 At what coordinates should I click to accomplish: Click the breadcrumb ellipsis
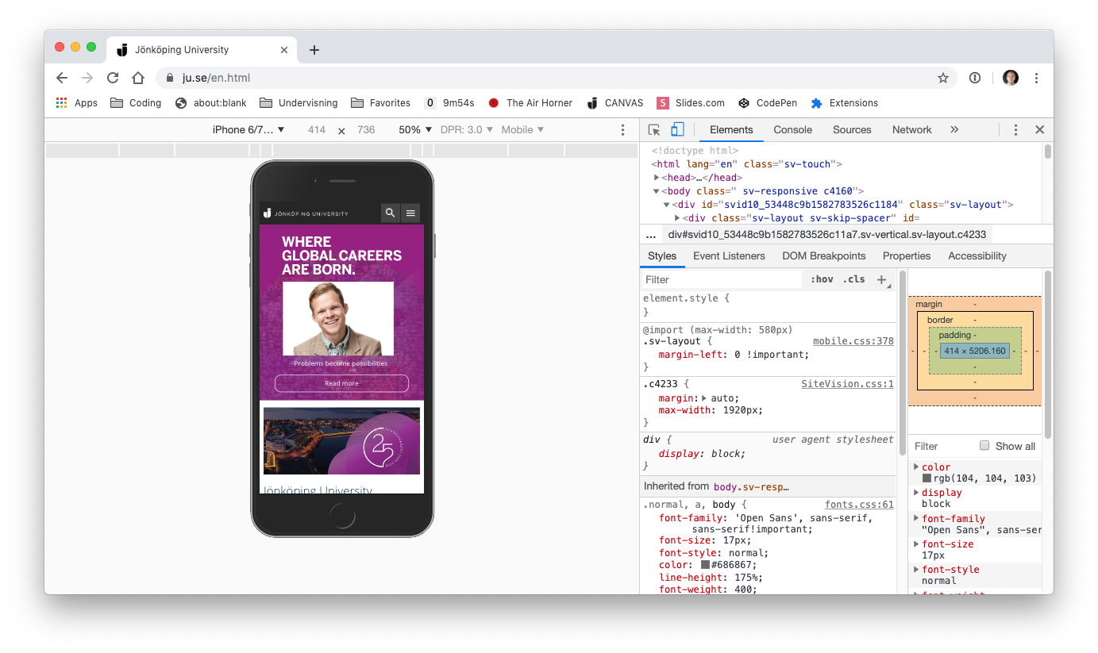(x=651, y=235)
